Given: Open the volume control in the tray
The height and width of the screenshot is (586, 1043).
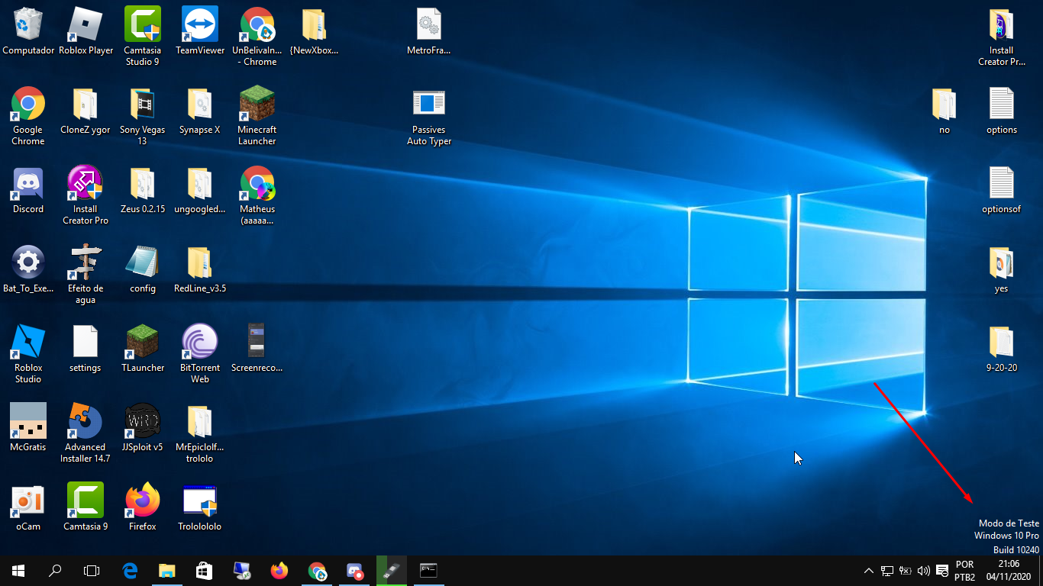Looking at the screenshot, I should coord(924,571).
